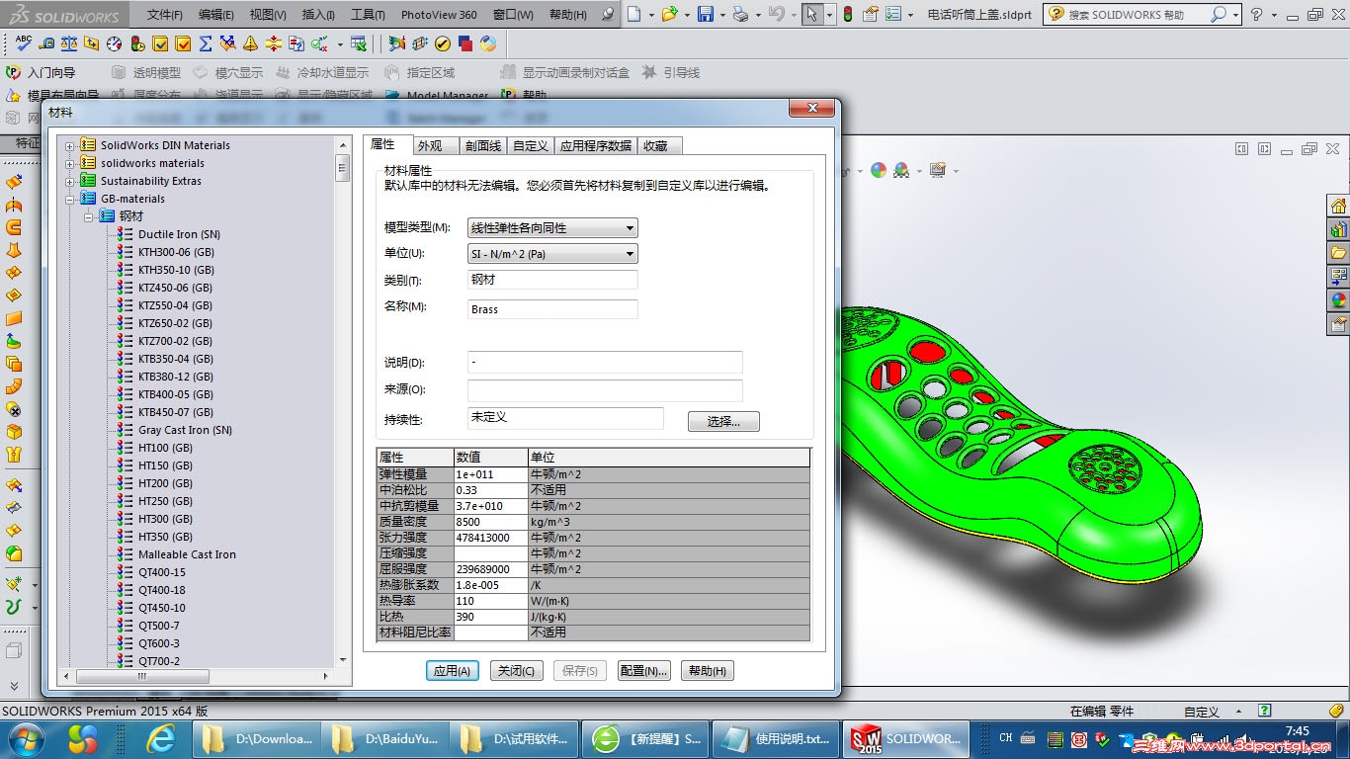Click the appearances color ball in right task pane

point(1339,300)
